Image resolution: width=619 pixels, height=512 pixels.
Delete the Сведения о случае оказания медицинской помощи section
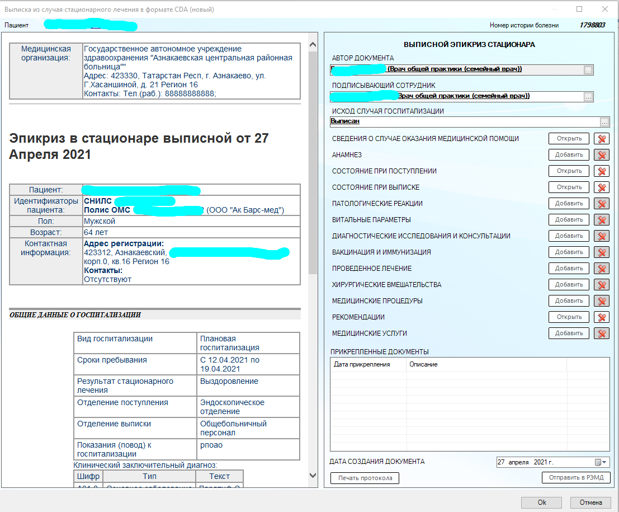point(602,139)
